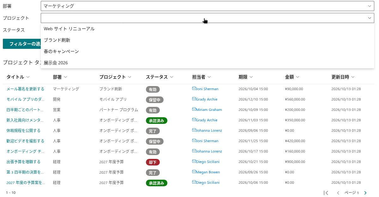Click mail icon next to Grady Archie in モバイル アプリ row

pyautogui.click(x=194, y=99)
